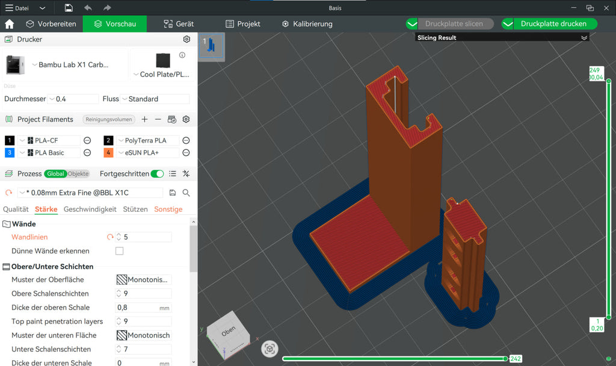Select plate 1 thumbnail

(x=211, y=46)
